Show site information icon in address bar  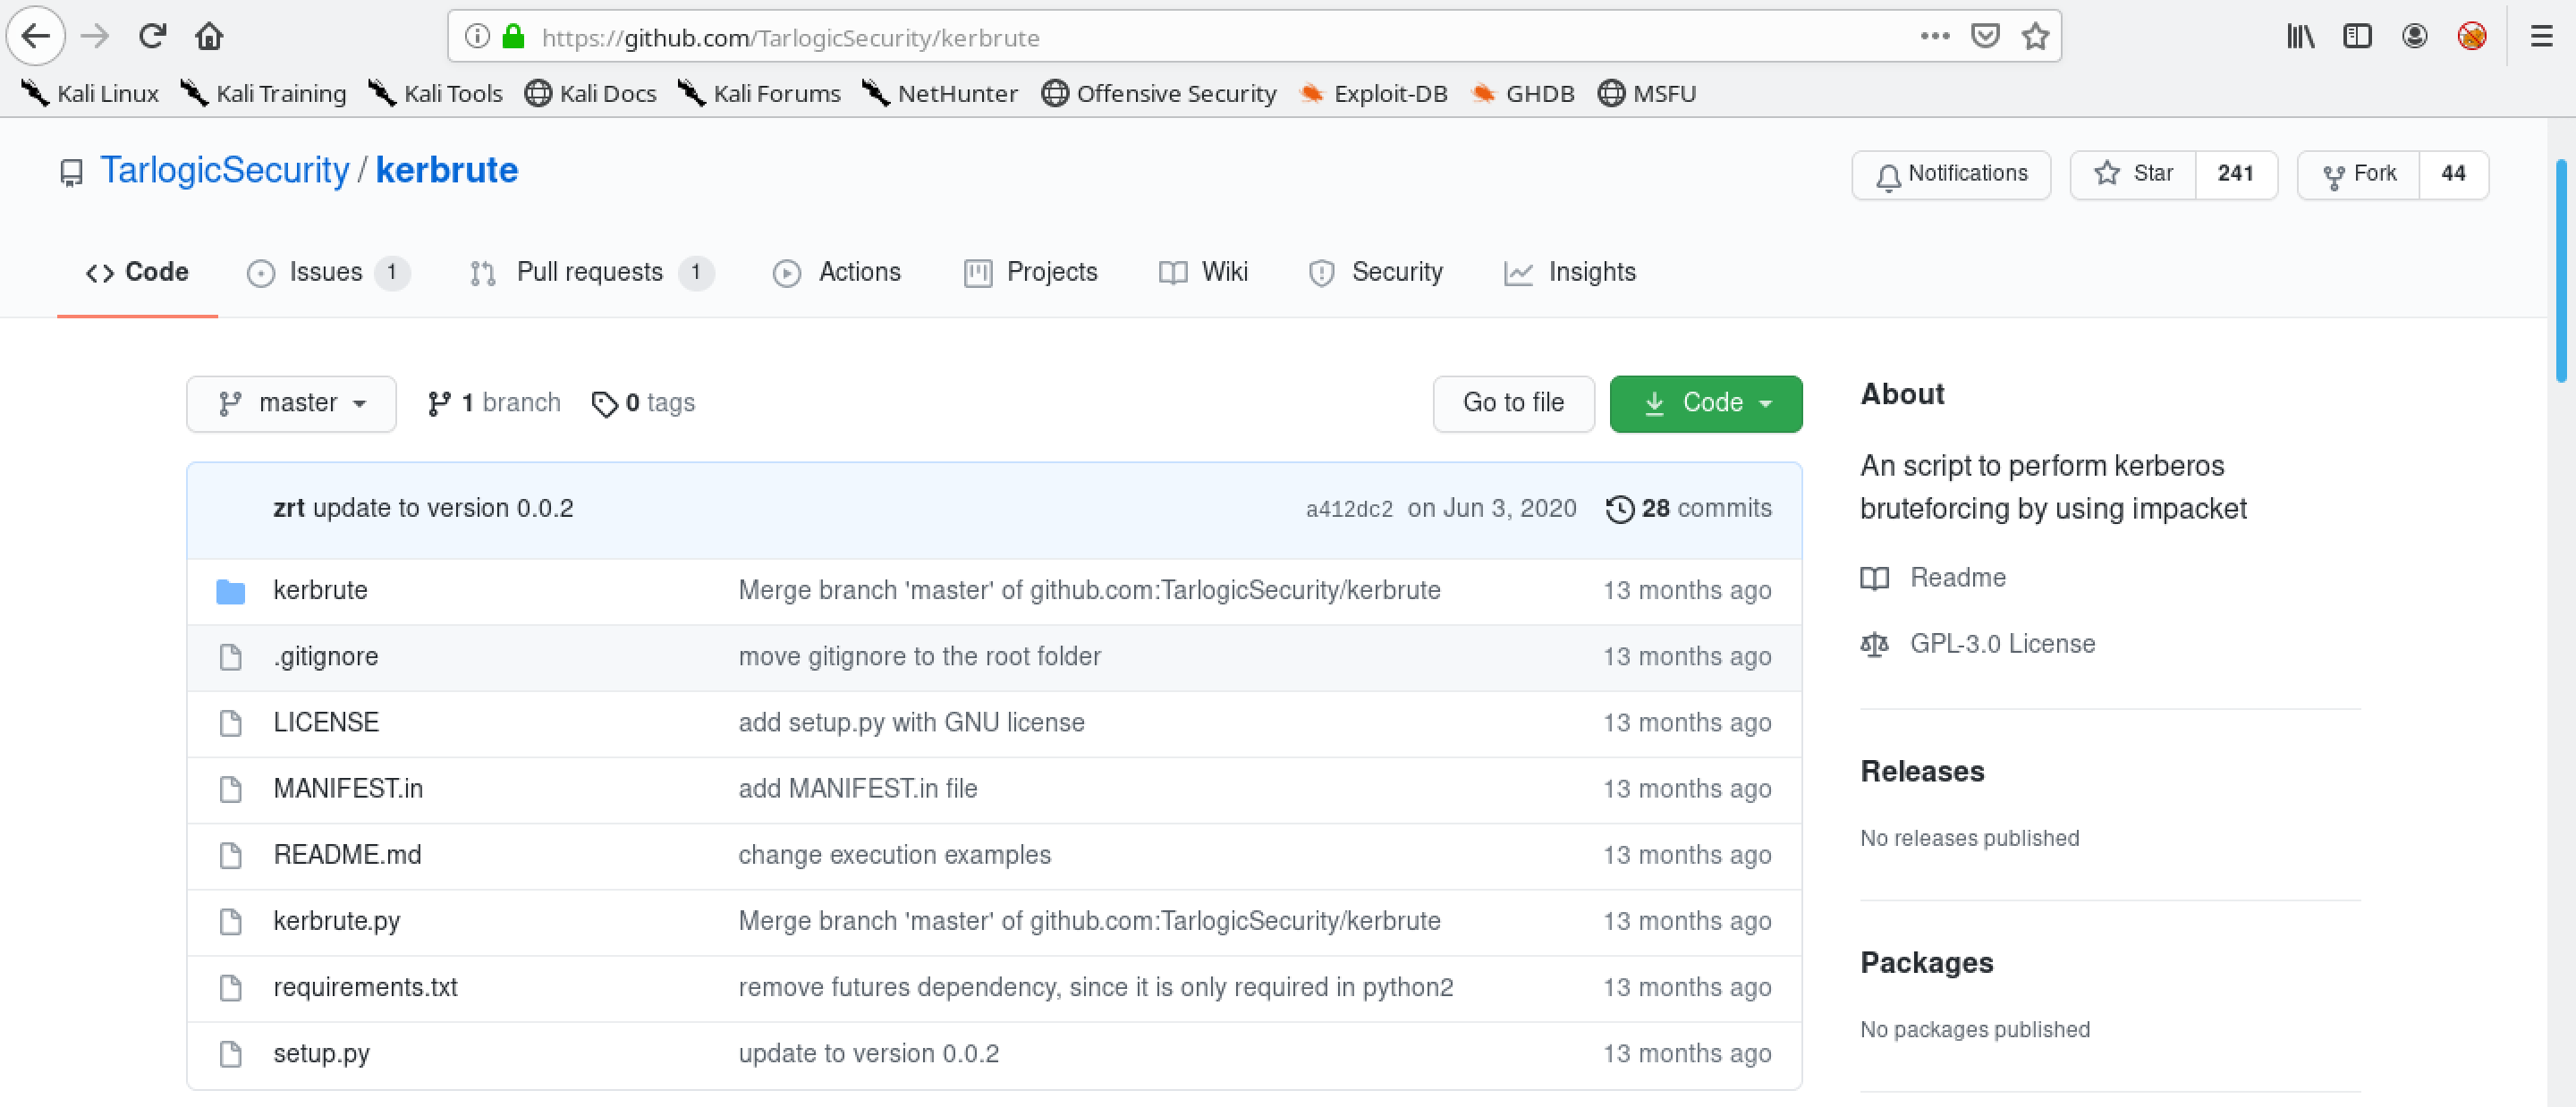coord(478,37)
